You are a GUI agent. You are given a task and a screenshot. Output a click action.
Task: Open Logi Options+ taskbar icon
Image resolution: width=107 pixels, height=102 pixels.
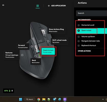[65, 99]
